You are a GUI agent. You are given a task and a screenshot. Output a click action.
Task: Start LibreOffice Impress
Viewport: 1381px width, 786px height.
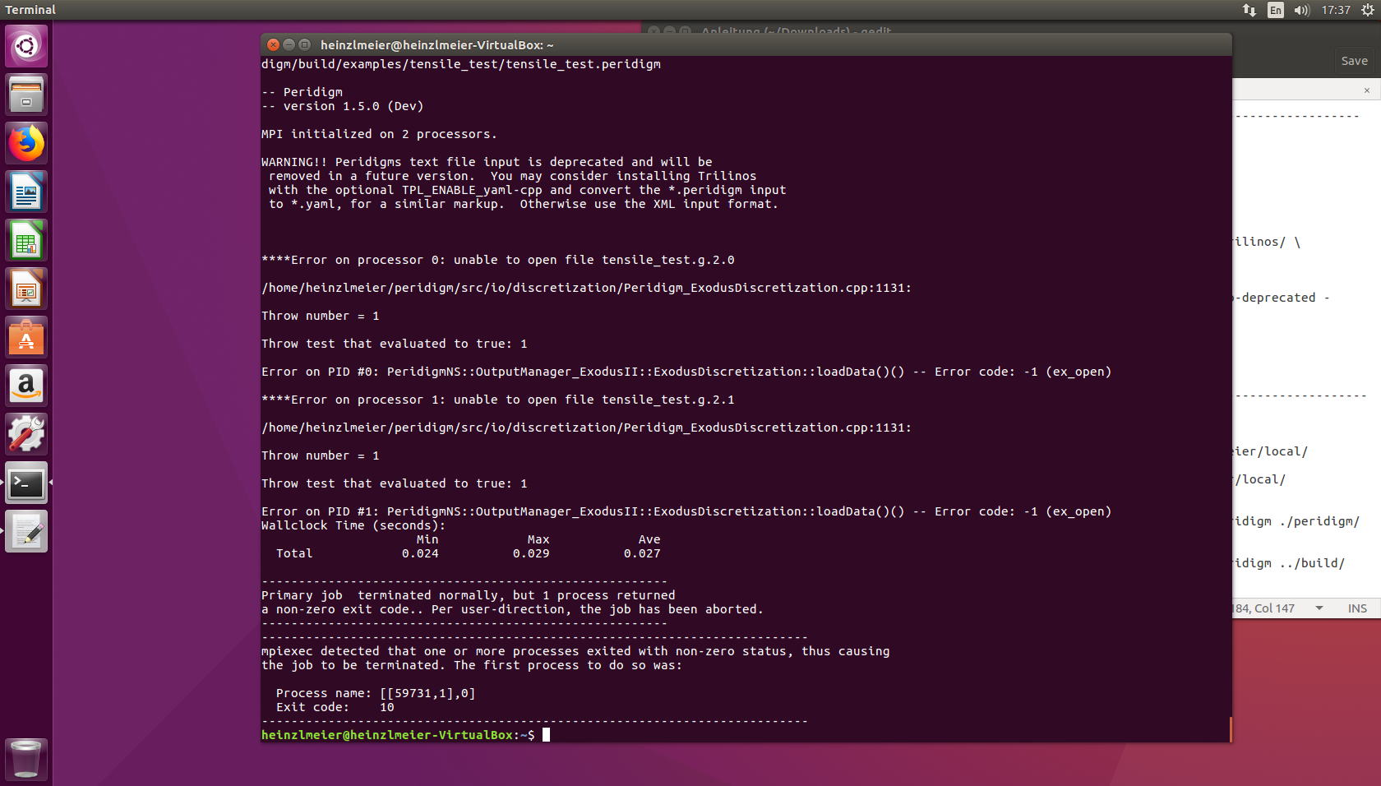coord(26,288)
